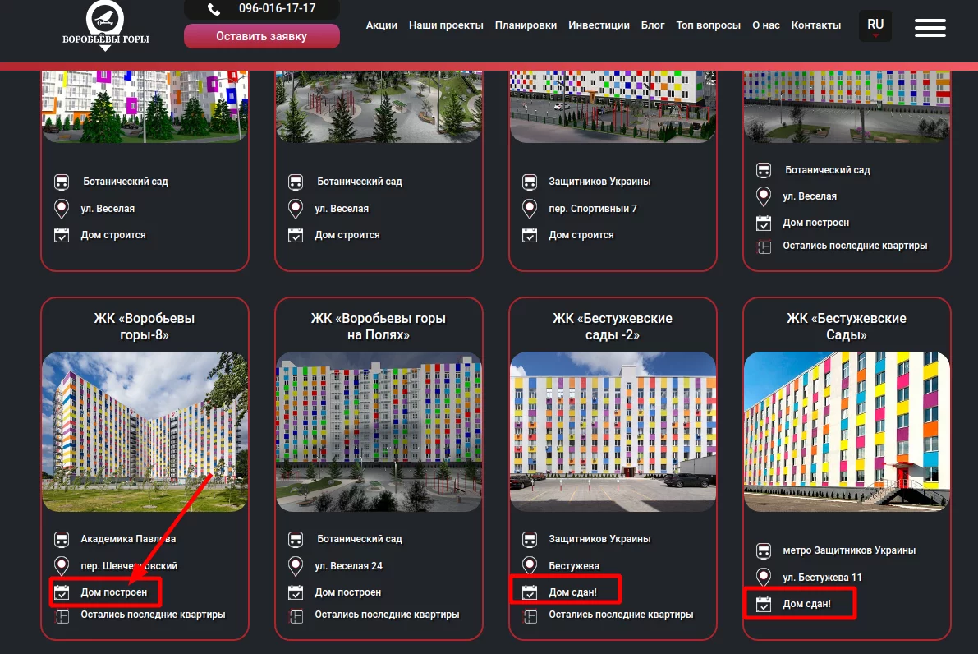Viewport: 978px width, 654px height.
Task: Click the phone number 096-016-17-17
Action: point(278,9)
